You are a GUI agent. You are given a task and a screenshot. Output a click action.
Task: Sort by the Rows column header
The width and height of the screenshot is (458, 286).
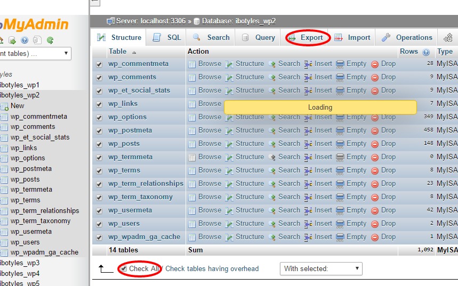point(408,51)
